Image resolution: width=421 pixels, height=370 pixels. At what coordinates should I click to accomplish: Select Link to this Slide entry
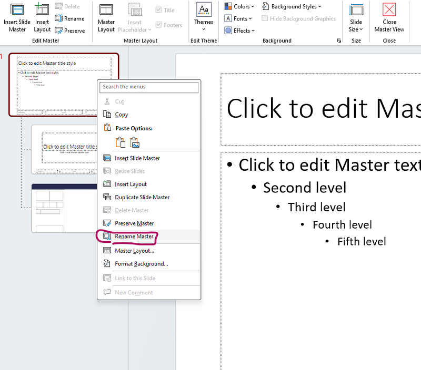149,278
